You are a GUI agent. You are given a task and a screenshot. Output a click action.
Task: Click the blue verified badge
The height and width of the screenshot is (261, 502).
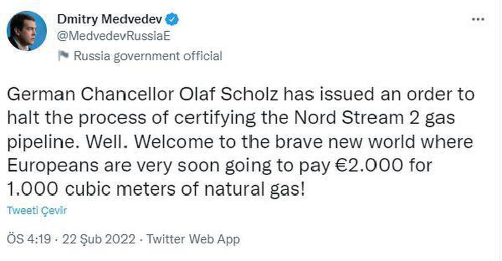pyautogui.click(x=173, y=19)
